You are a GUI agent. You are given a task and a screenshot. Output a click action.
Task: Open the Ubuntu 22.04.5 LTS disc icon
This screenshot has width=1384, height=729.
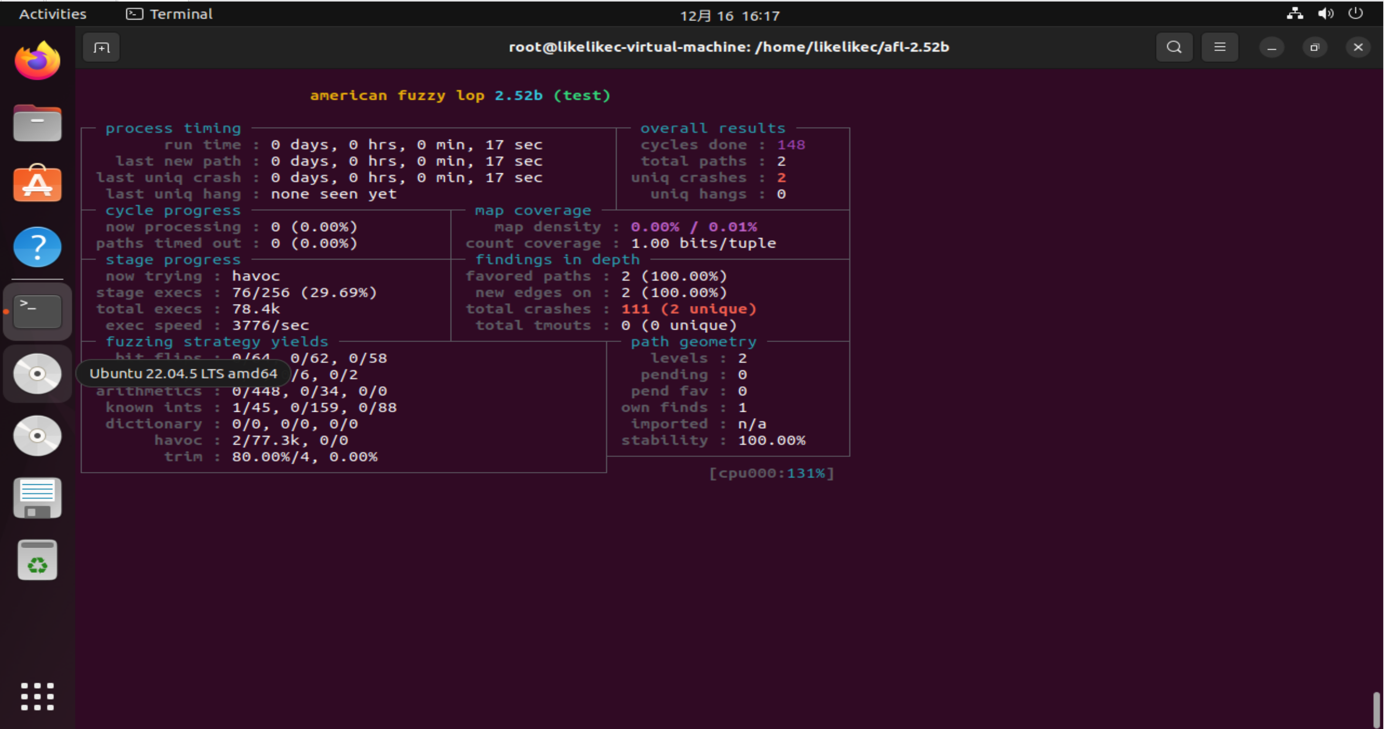tap(37, 374)
